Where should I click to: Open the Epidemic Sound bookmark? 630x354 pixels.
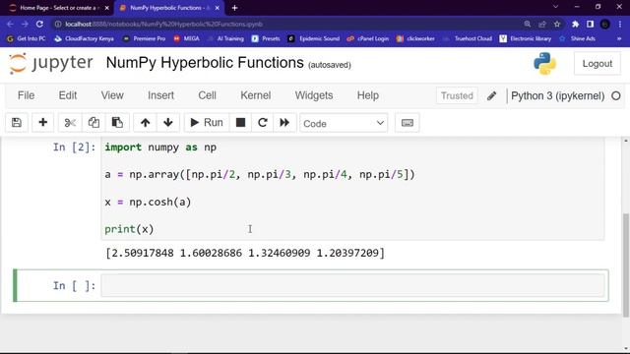(x=314, y=38)
